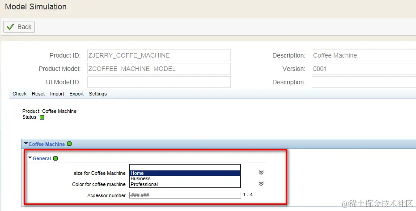Screen dimensions: 416x211
Task: Click the Product Model input field
Action: tap(159, 69)
